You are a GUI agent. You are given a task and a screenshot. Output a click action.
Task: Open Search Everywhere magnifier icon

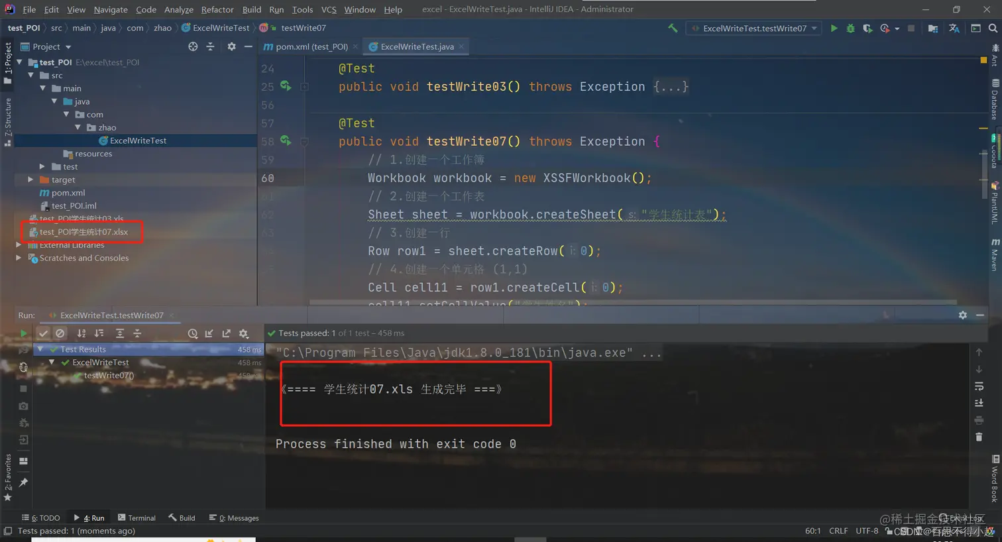tap(993, 28)
